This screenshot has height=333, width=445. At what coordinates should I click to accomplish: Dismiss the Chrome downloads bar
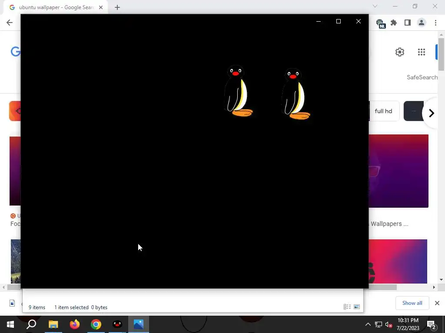click(x=437, y=303)
